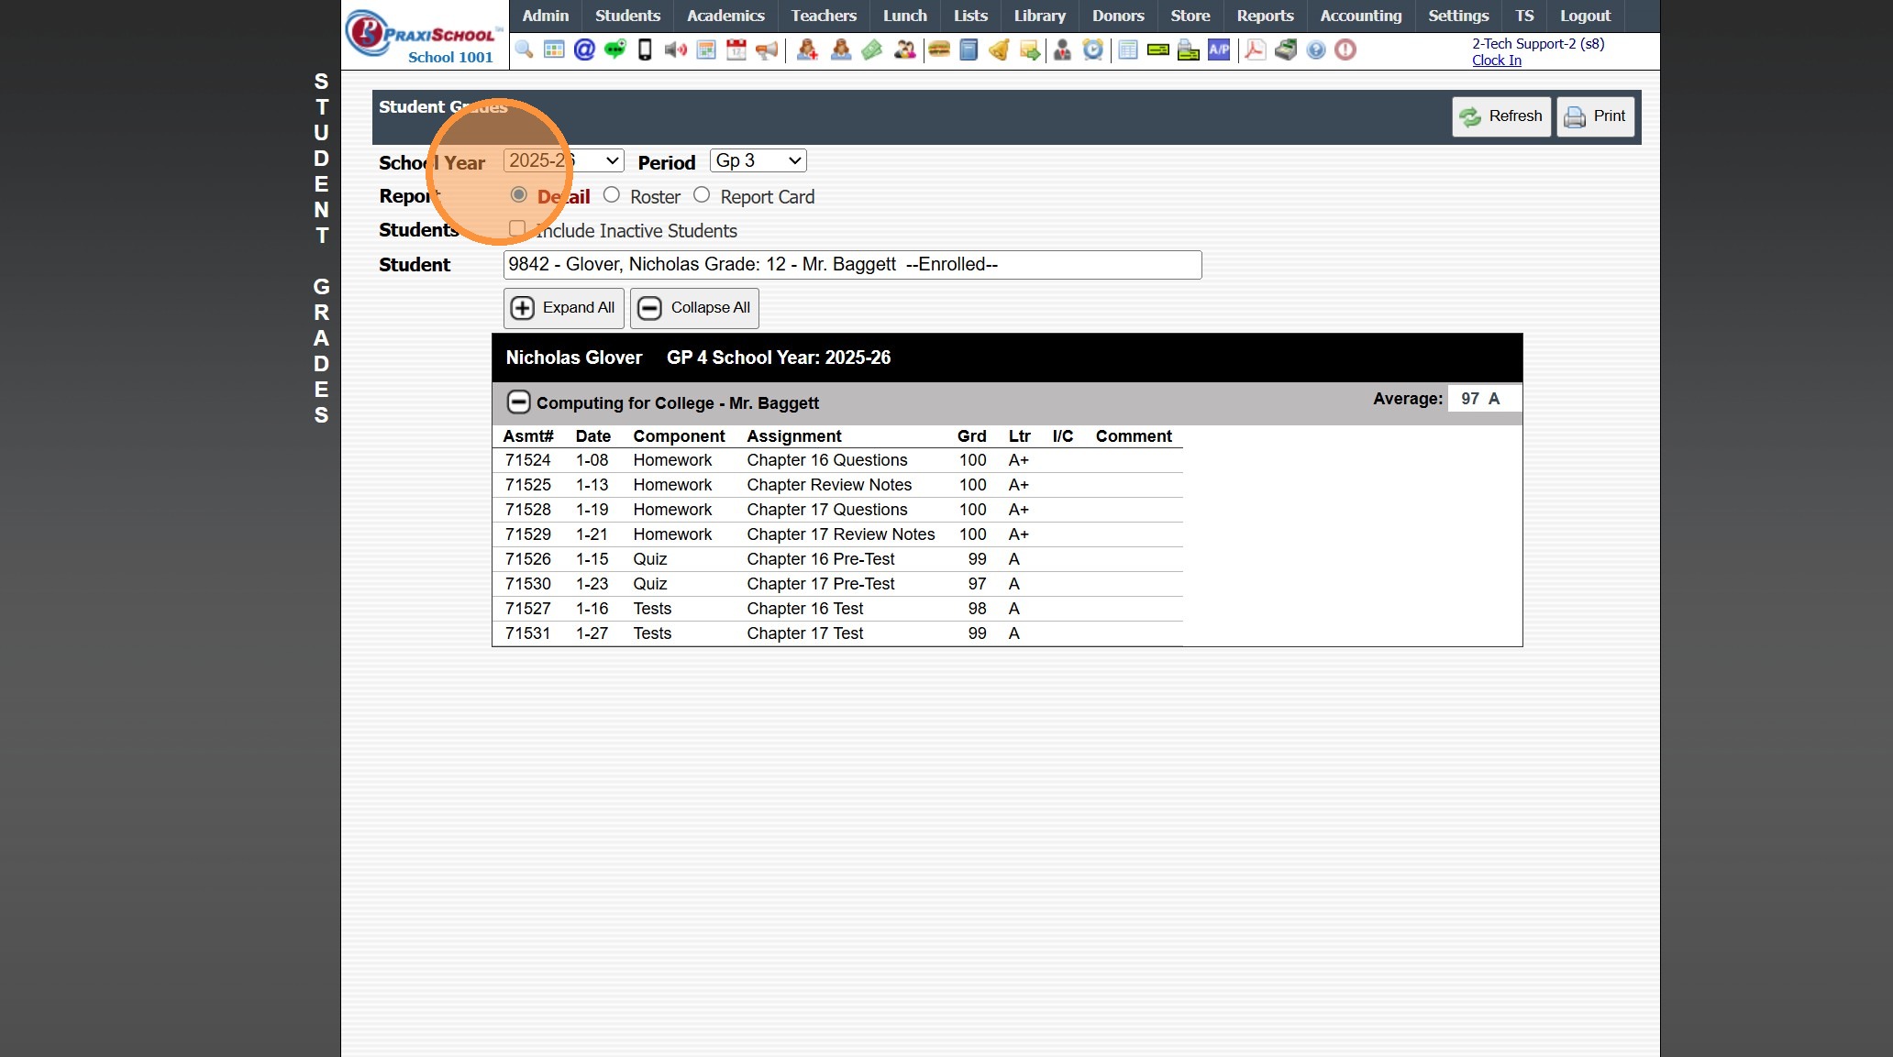The width and height of the screenshot is (1893, 1057).
Task: Open the Reports menu
Action: coord(1264,16)
